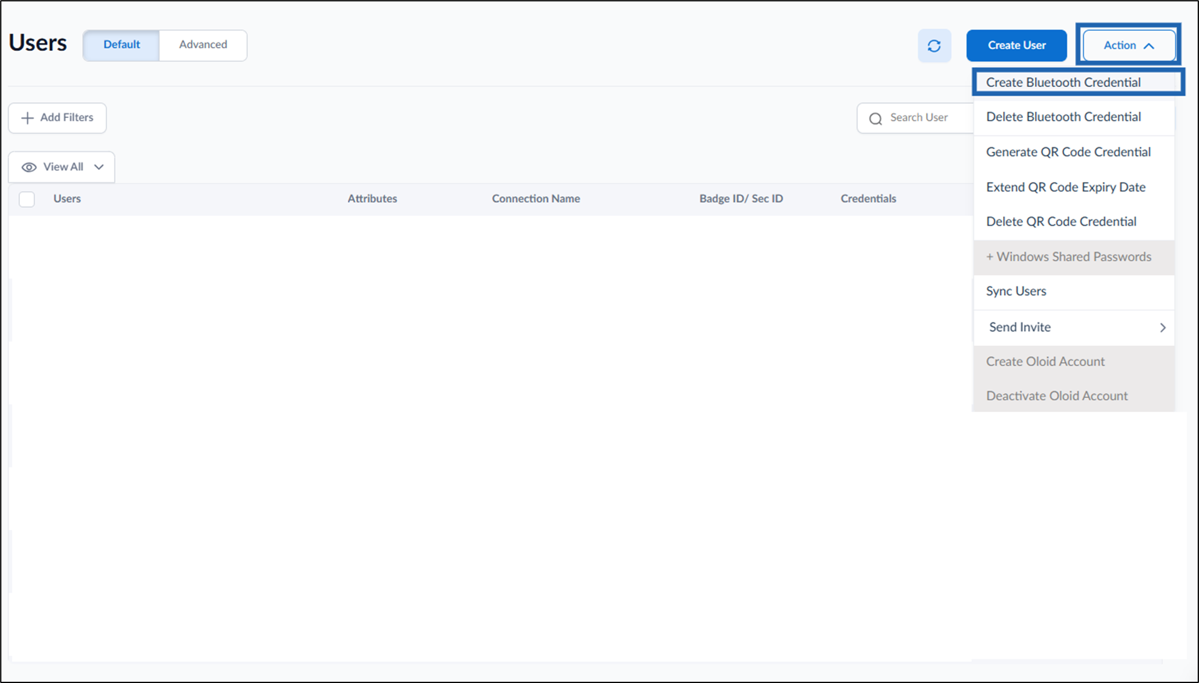1199x683 pixels.
Task: Click the eye icon beside View All
Action: 28,168
